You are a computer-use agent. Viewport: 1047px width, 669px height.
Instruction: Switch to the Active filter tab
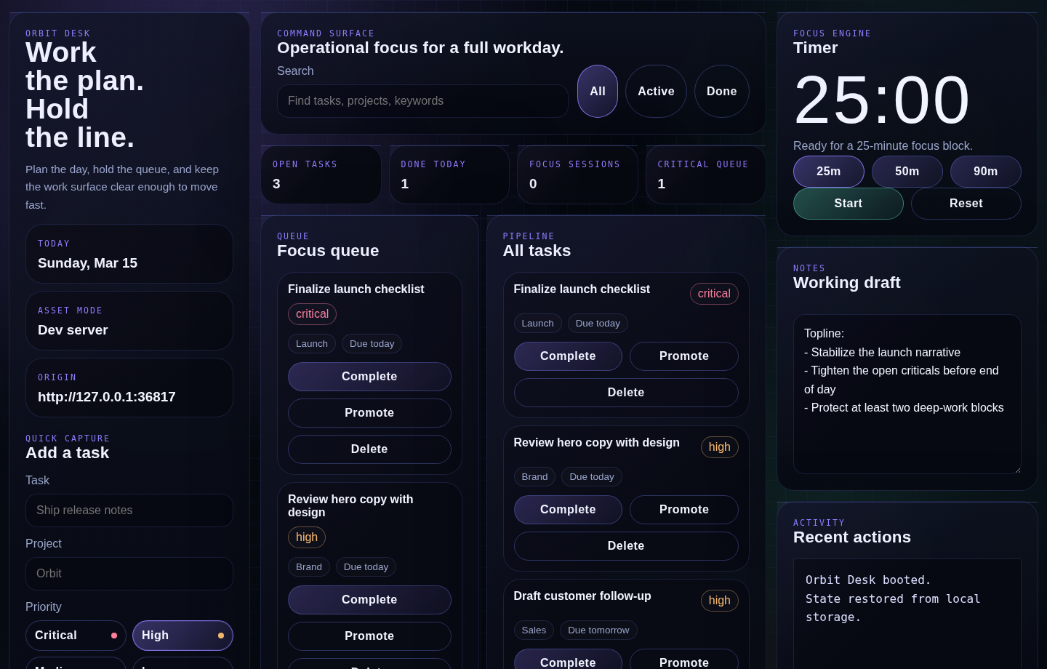point(656,91)
